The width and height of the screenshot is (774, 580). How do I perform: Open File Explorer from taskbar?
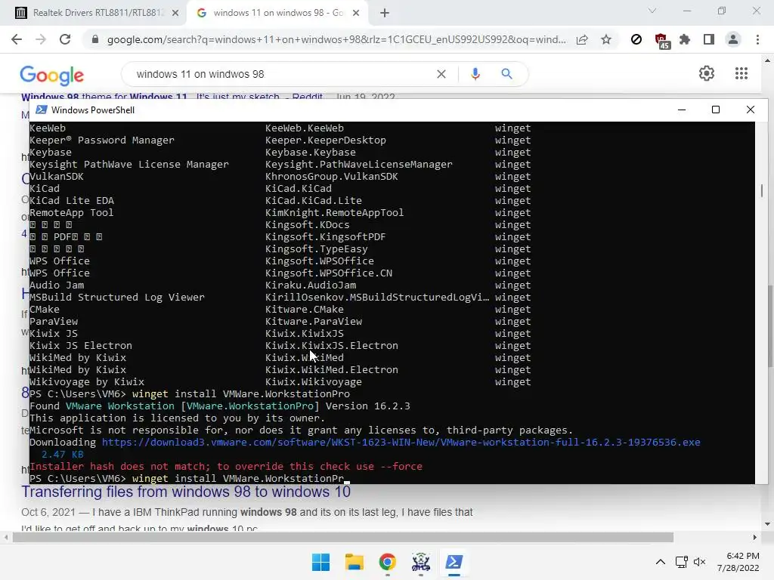(354, 562)
